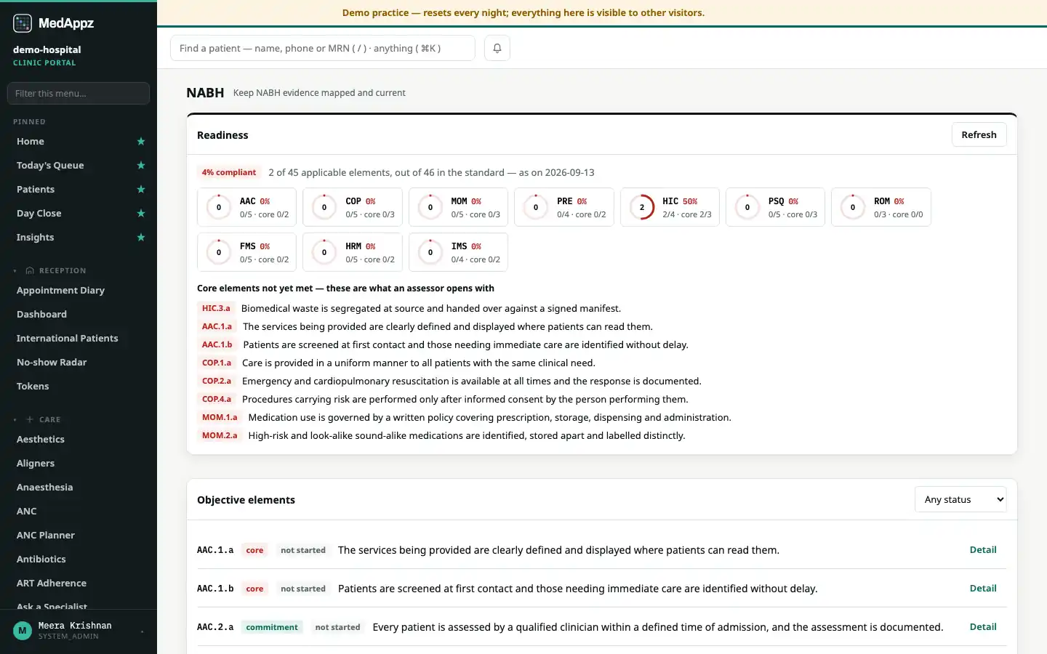
Task: Click the MOM.2.a unmet core element
Action: point(220,435)
